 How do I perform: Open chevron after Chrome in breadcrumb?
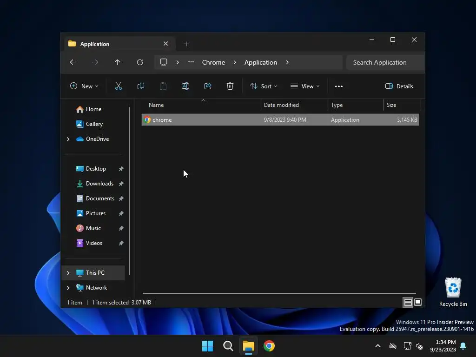pos(235,62)
